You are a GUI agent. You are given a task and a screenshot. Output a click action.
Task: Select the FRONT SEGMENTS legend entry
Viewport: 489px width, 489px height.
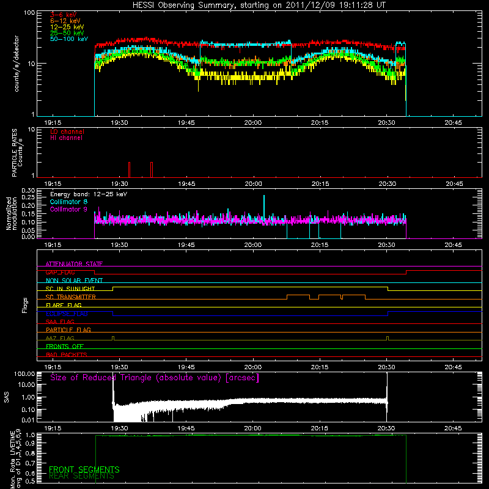[84, 469]
